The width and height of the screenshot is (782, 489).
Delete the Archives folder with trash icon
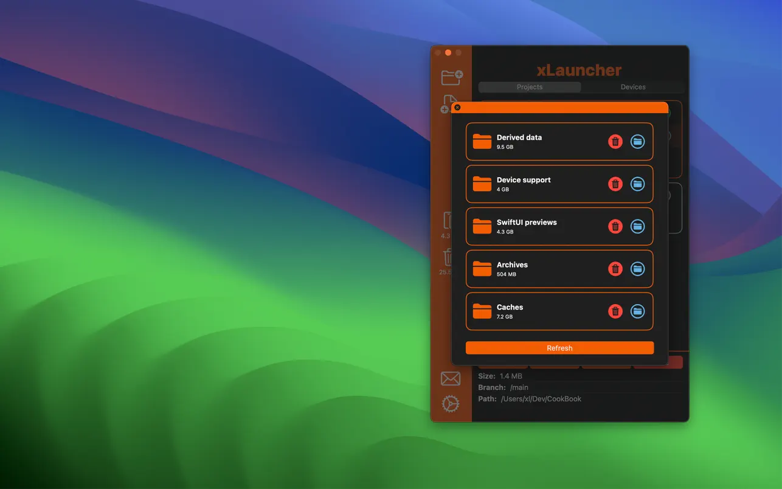[x=615, y=268]
